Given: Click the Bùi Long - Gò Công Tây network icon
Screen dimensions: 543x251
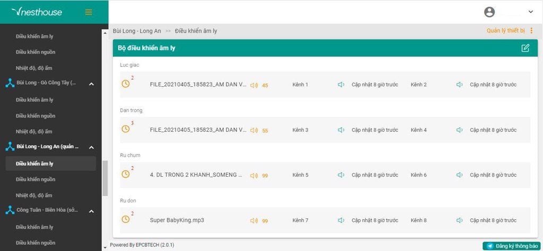Looking at the screenshot, I should (10, 83).
